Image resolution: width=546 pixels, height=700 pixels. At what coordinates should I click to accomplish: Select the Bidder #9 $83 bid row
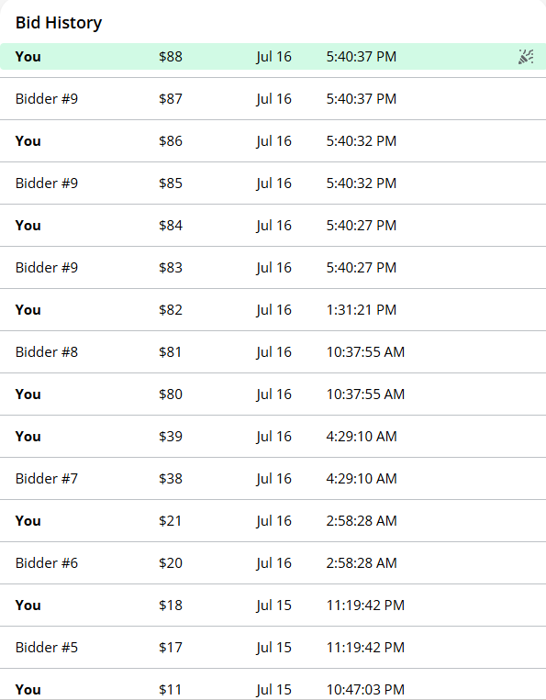[x=273, y=267]
